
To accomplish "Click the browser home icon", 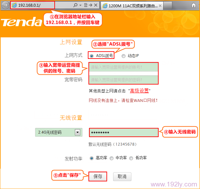I will 194,5.
